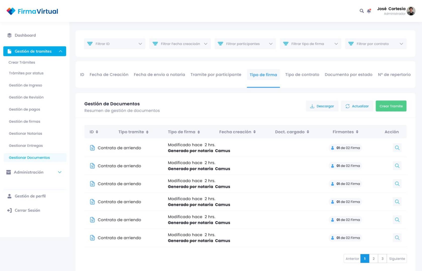
Task: View first row with magnifier action icon
Action: point(397,148)
